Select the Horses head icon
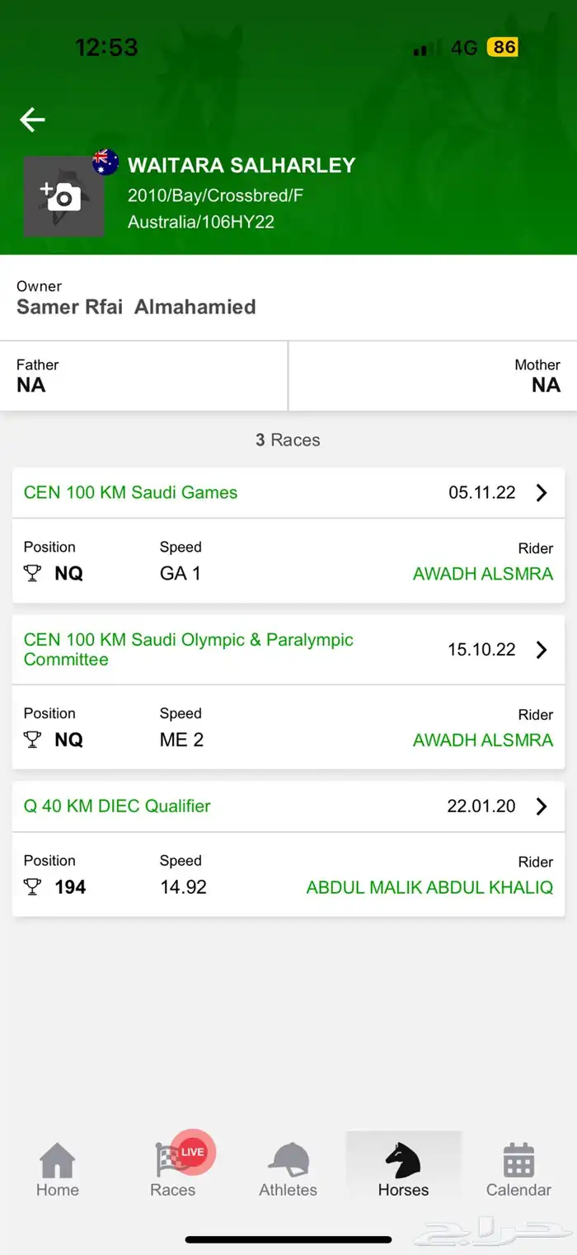Viewport: 577px width, 1255px height. [x=403, y=1160]
